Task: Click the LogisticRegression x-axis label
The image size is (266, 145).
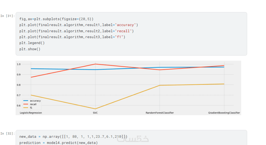Action: tap(31, 113)
